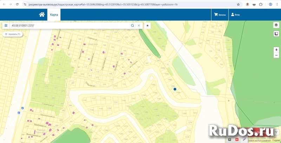Click the Вход login button
This screenshot has height=143, width=281.
tap(235, 15)
